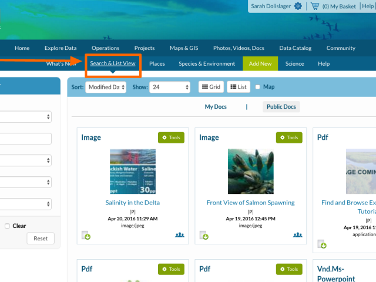Image resolution: width=376 pixels, height=282 pixels.
Task: Click the tutorial Pdf thumbnail image
Action: (x=361, y=172)
